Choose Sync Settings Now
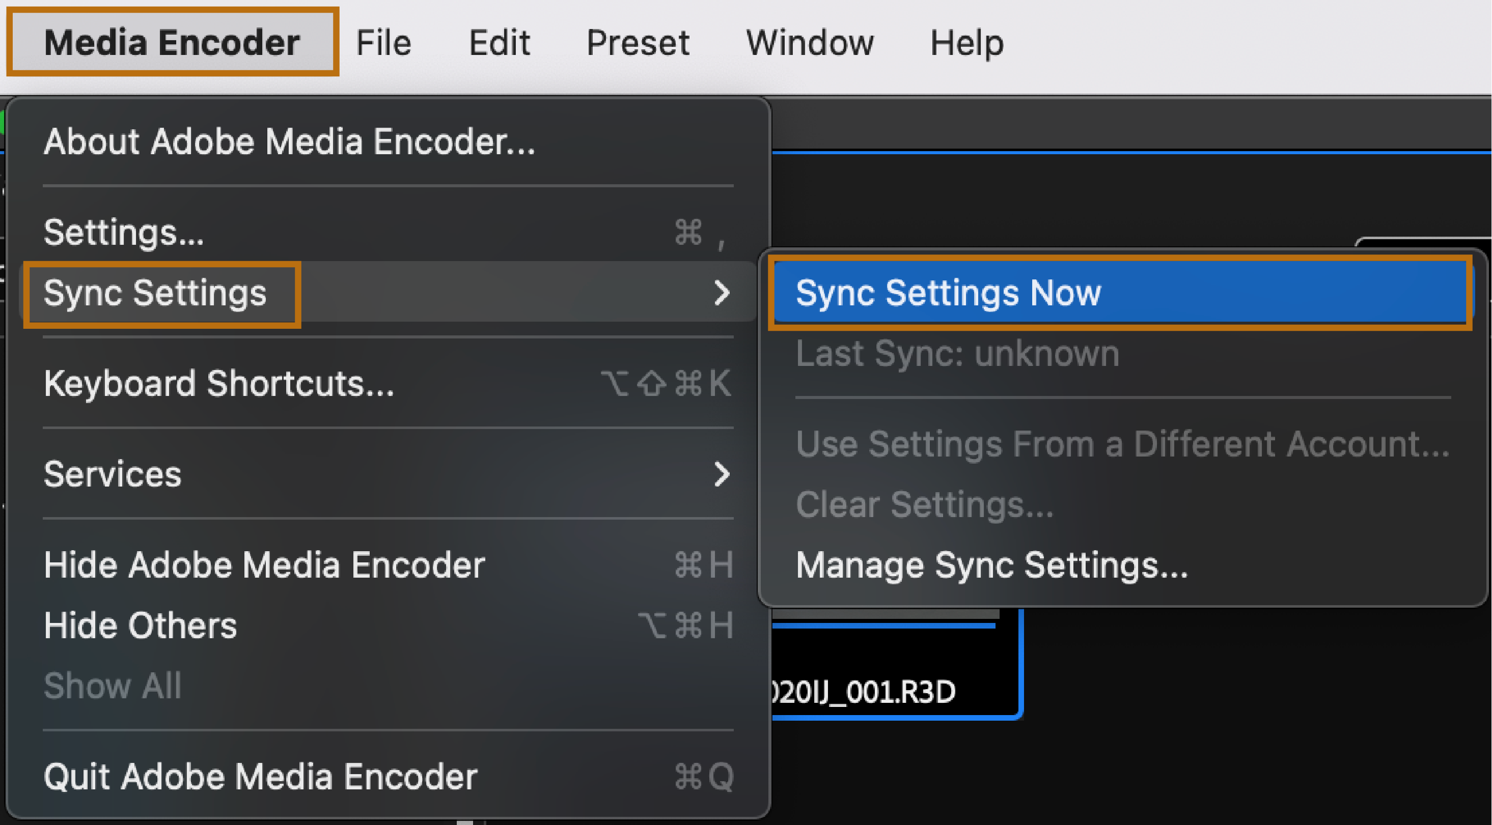Screen dimensions: 1492x825 click(948, 293)
